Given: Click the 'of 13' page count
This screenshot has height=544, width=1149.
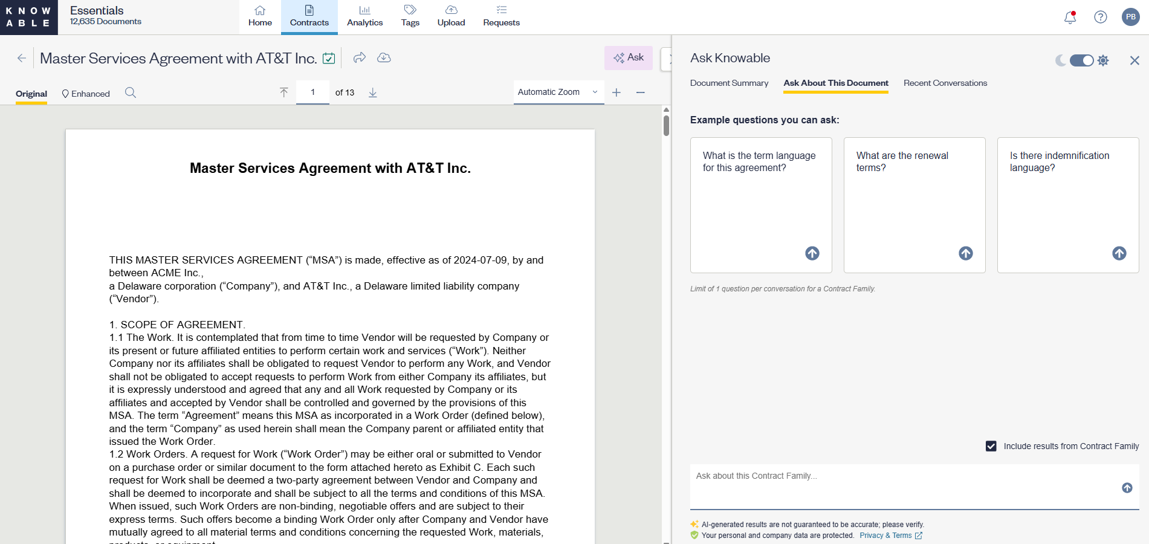Looking at the screenshot, I should tap(345, 92).
